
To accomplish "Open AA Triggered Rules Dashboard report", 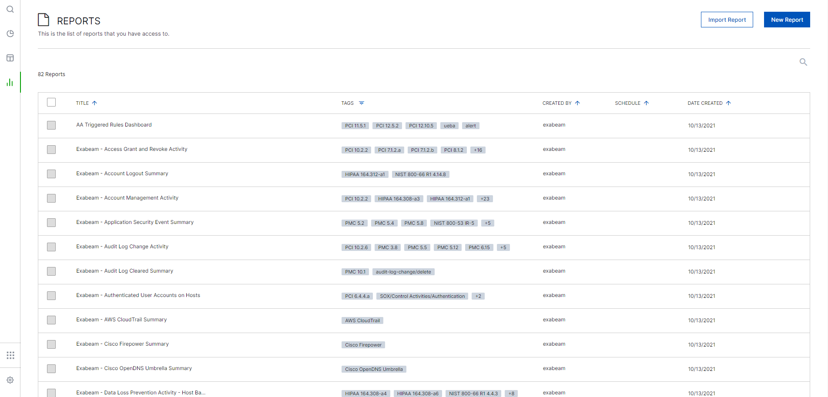I will coord(114,125).
